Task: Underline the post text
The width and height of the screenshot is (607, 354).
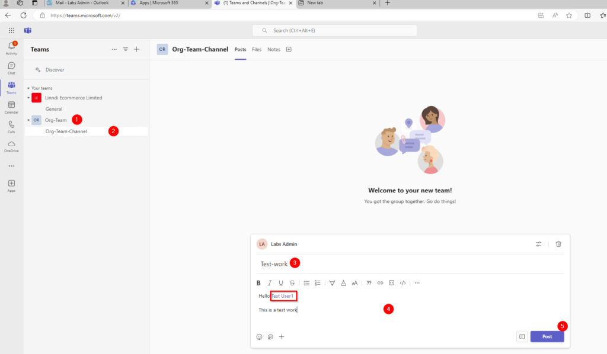Action: [x=281, y=283]
